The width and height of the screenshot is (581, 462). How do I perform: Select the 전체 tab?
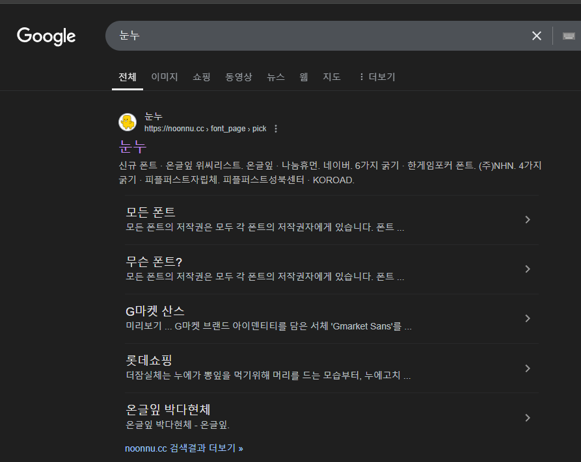tap(128, 77)
